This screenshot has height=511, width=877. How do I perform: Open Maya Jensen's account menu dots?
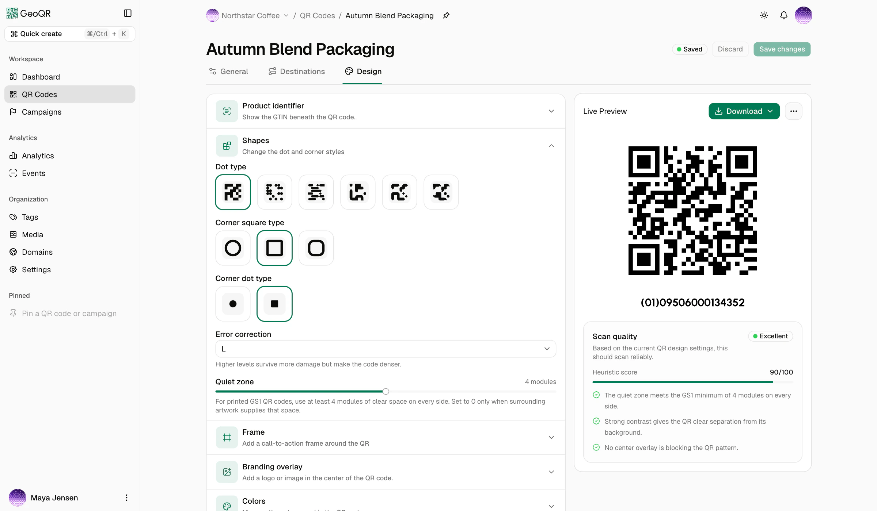click(126, 497)
